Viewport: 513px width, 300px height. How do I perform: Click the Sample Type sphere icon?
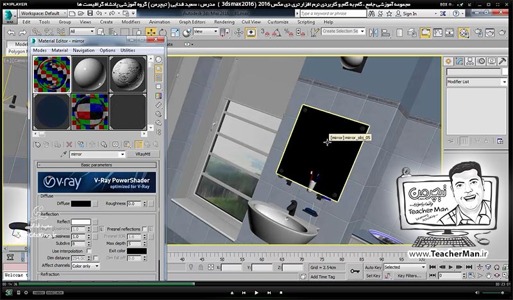coord(158,59)
